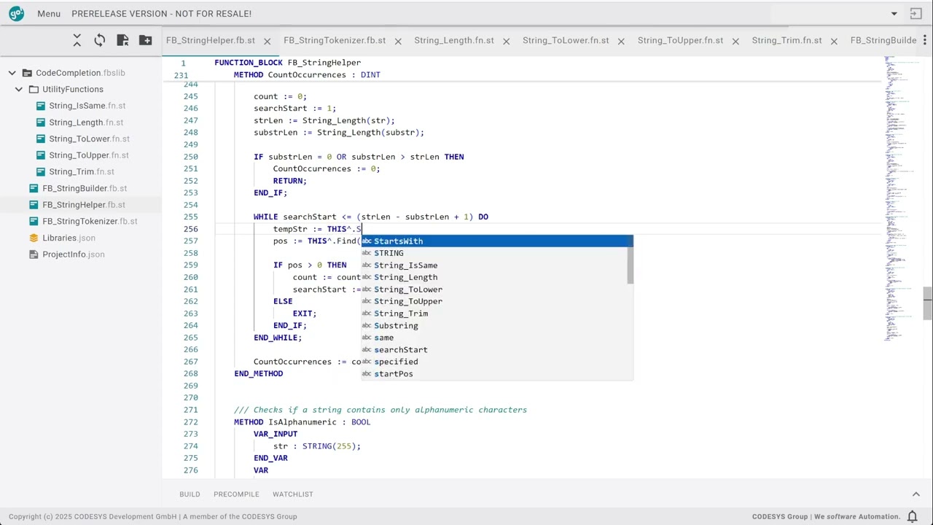Choose searchStart from the completion list
Viewport: 933px width, 525px height.
494,350
